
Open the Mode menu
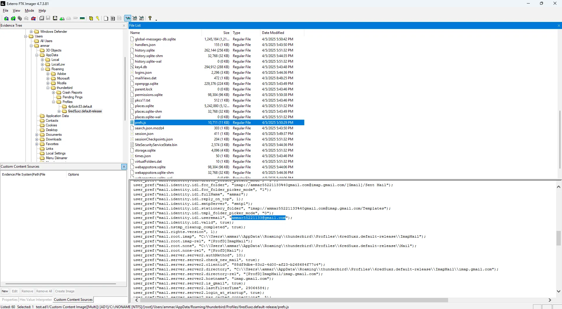click(29, 11)
